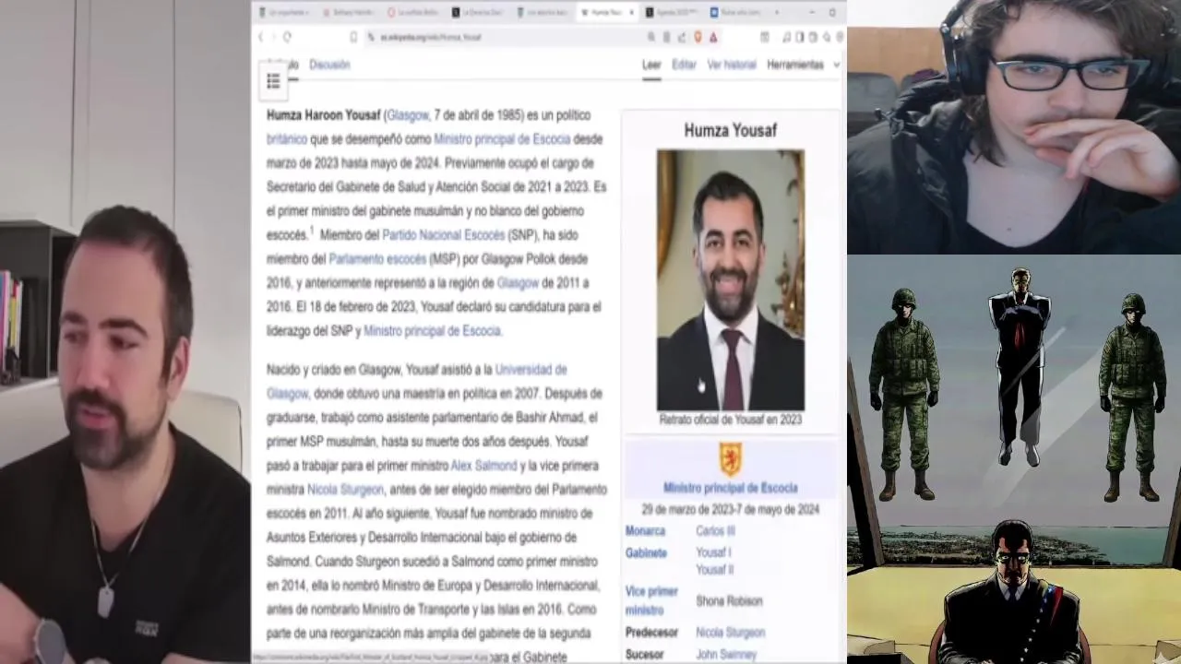Open the Editar tab
Image resolution: width=1181 pixels, height=664 pixels.
pos(684,65)
